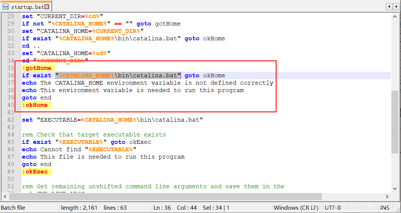This screenshot has height=213, width=401.
Task: Click the length : 2,161 status field
Action: click(x=79, y=207)
